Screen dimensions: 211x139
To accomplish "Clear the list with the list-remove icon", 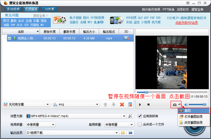I will [130, 104].
